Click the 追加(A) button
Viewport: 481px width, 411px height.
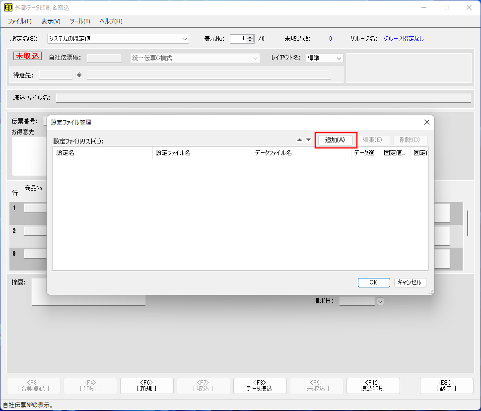[x=335, y=140]
